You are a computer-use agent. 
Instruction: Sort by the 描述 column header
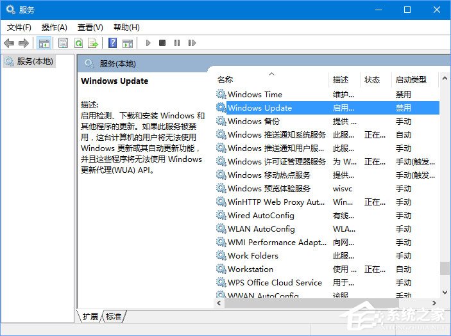coord(345,79)
